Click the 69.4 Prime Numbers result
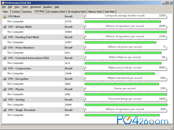Viewport: 174px width, 130px height. click(x=67, y=53)
